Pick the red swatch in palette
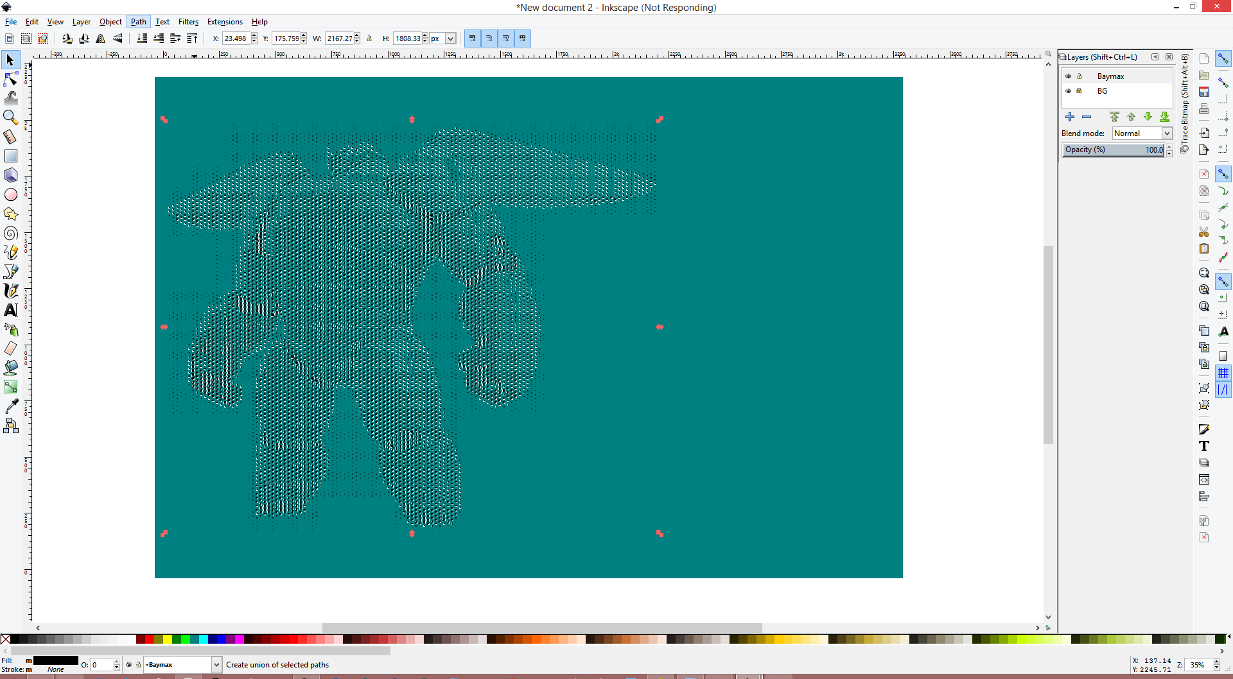Viewport: 1233px width, 679px height. (149, 639)
